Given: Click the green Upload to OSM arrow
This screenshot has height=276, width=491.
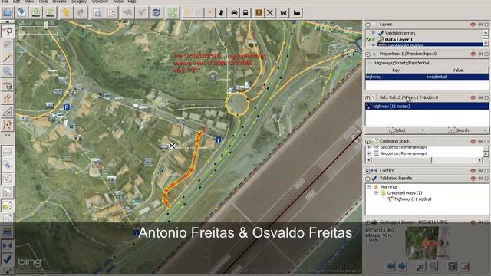Looking at the screenshot, I should [x=50, y=13].
